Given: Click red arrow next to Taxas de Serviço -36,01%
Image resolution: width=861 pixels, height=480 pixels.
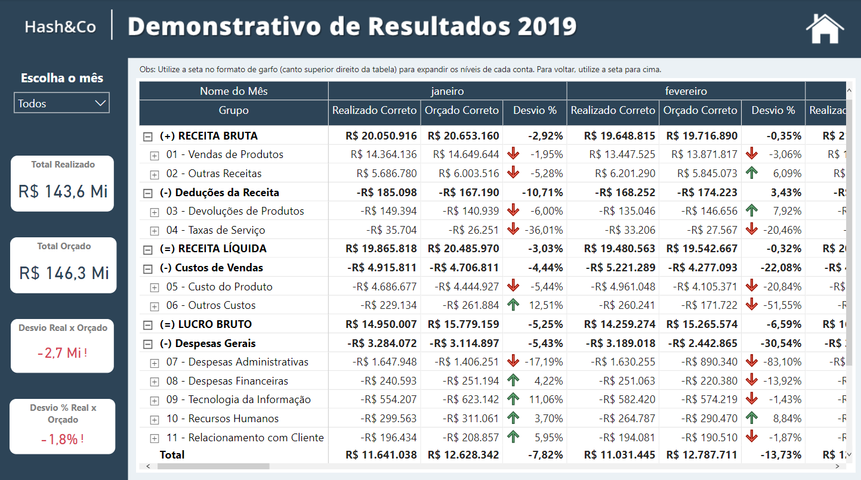Looking at the screenshot, I should coord(513,229).
